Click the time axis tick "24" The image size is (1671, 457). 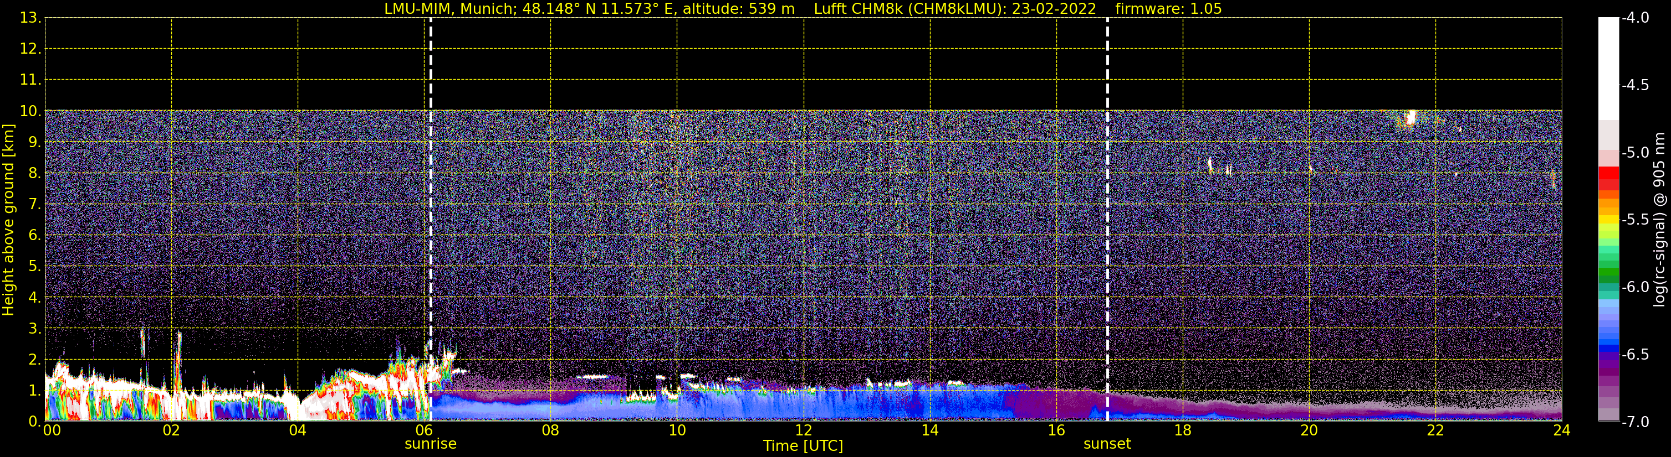tap(1562, 430)
